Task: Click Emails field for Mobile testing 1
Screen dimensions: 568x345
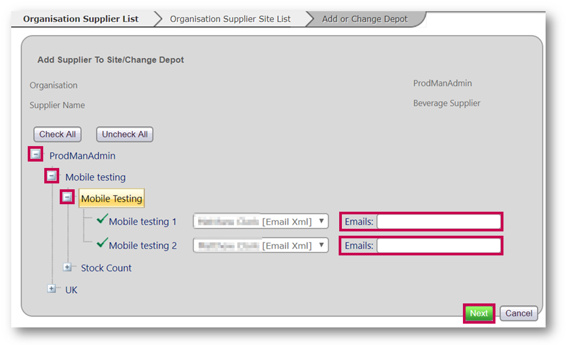Action: [x=439, y=221]
